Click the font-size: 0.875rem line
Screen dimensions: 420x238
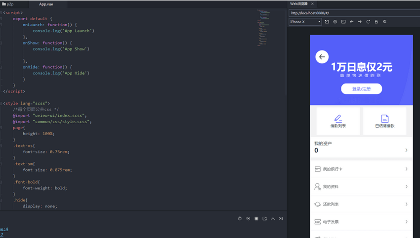pyautogui.click(x=47, y=170)
